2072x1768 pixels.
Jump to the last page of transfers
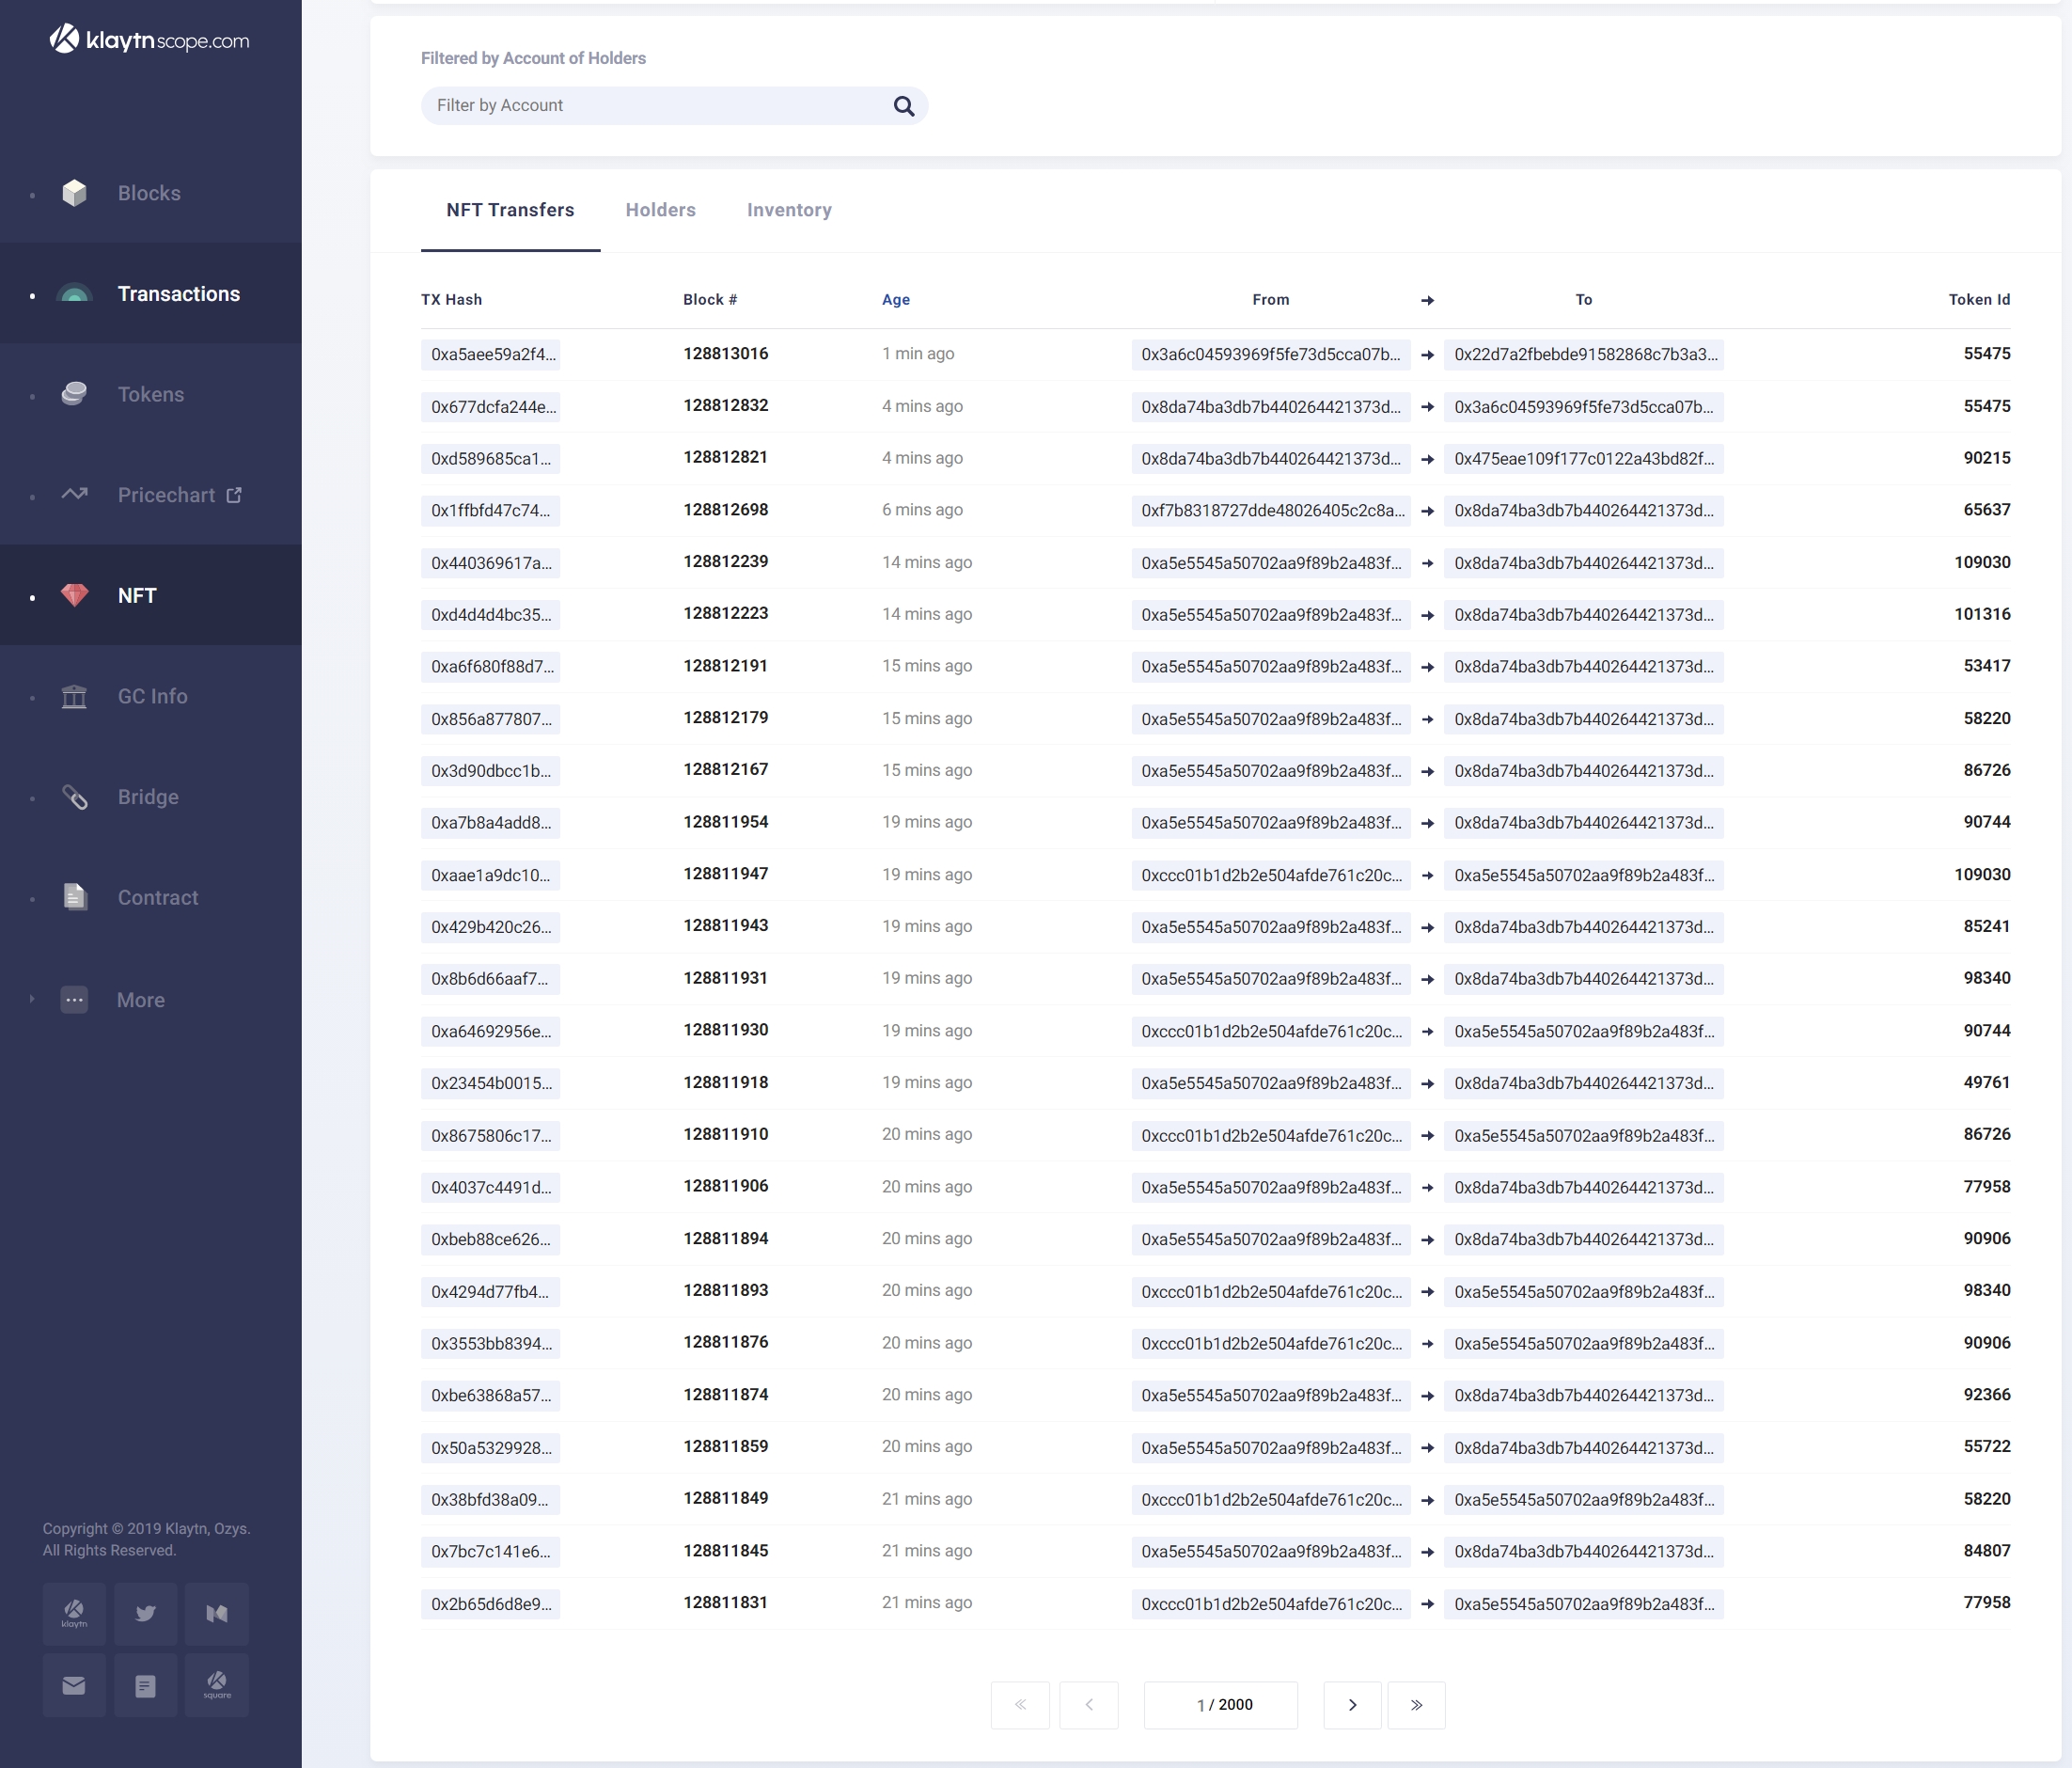tap(1416, 1705)
